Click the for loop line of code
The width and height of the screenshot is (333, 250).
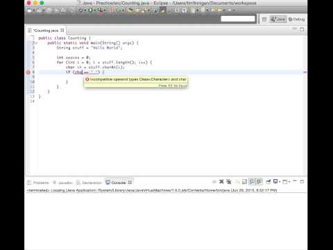pos(104,62)
